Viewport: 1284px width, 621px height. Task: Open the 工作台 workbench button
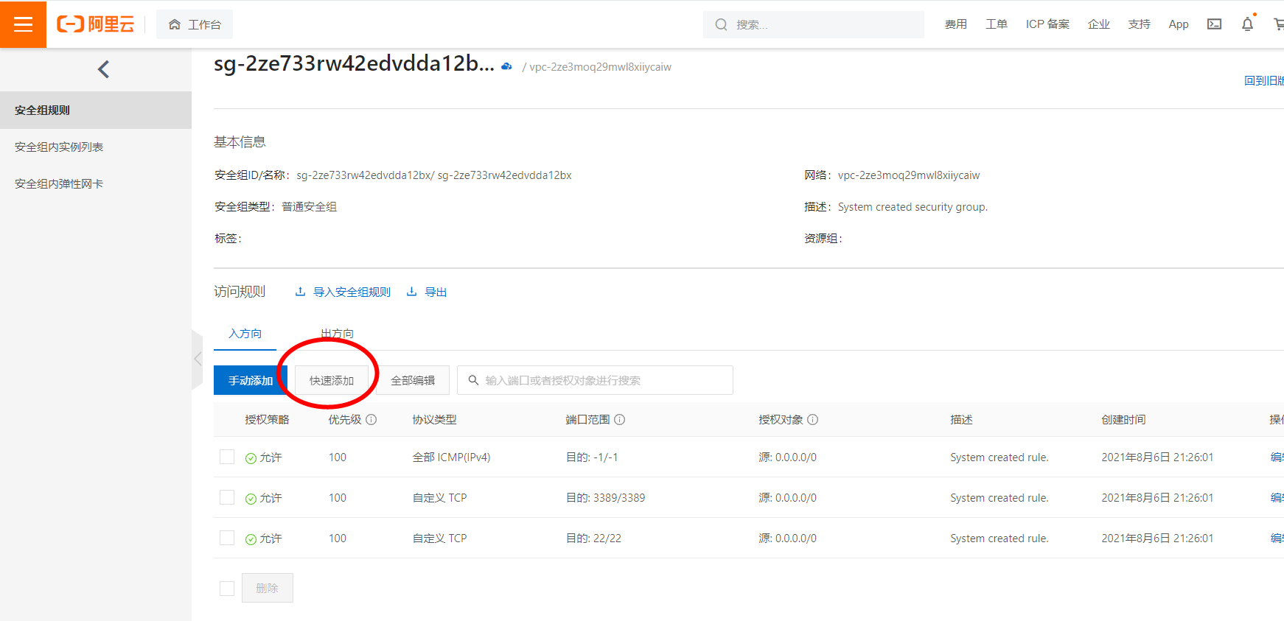coord(195,24)
